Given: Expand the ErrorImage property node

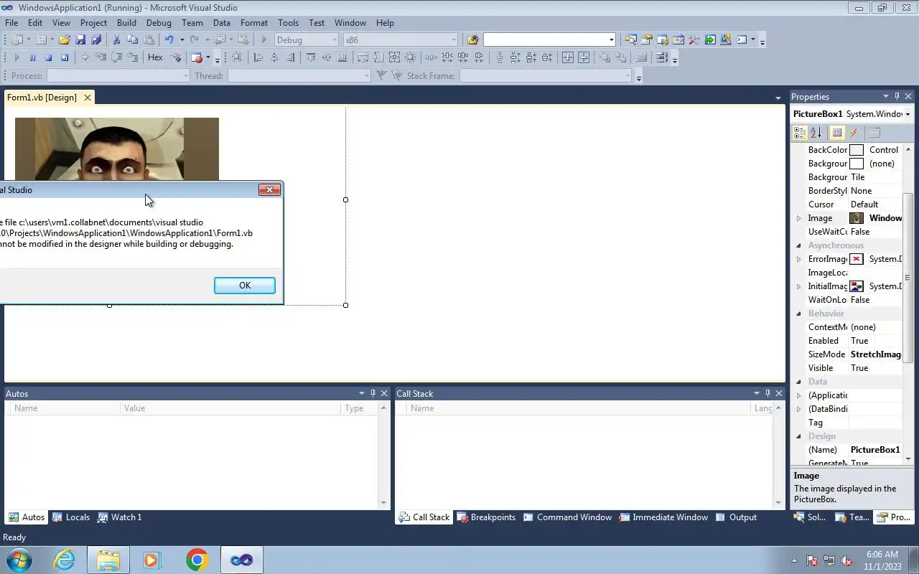Looking at the screenshot, I should pos(798,259).
